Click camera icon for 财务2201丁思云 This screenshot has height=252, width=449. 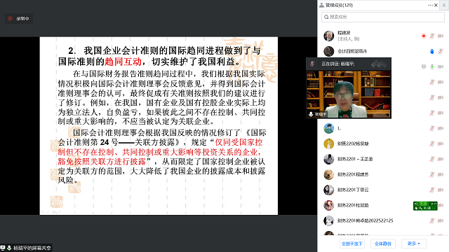[441, 190]
